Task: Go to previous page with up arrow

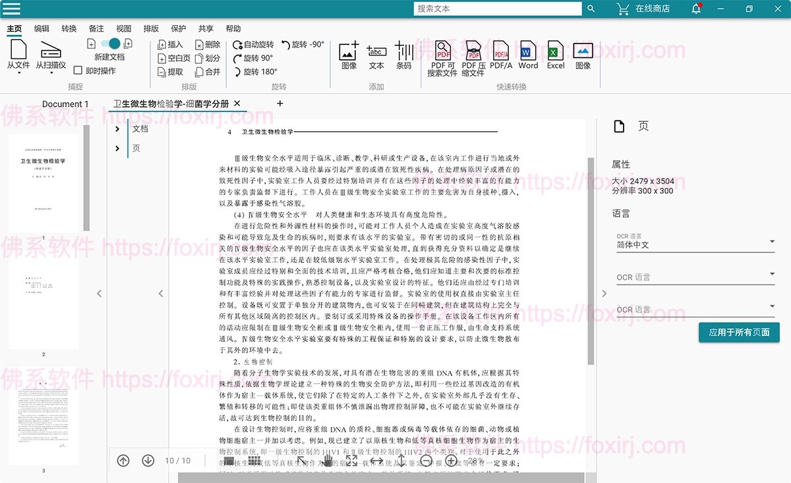Action: (123, 461)
